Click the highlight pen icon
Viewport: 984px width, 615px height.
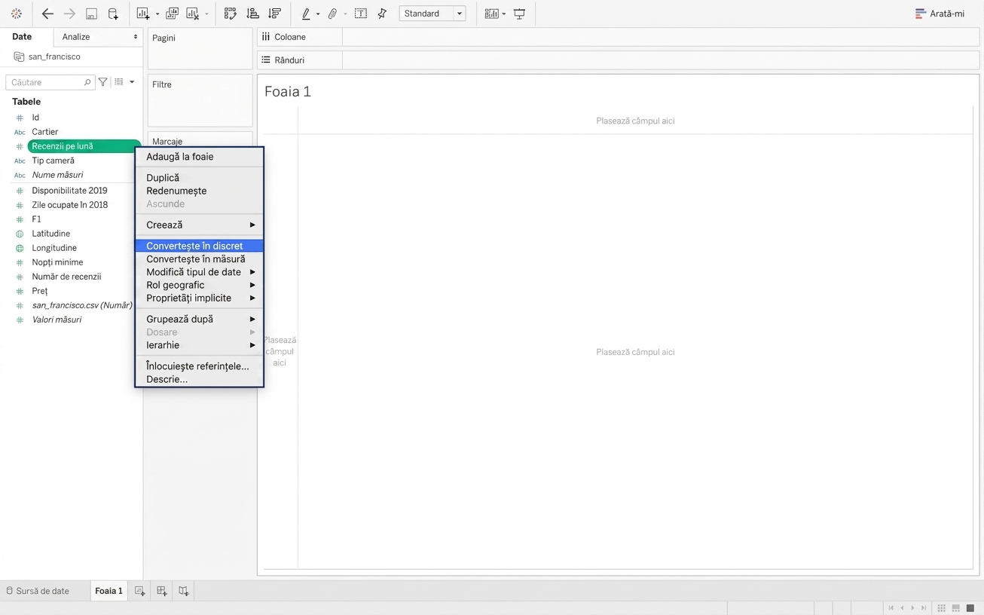click(306, 14)
